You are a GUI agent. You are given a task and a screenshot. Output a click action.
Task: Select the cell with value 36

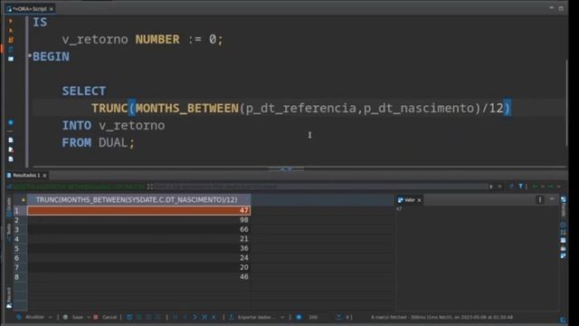[138, 248]
